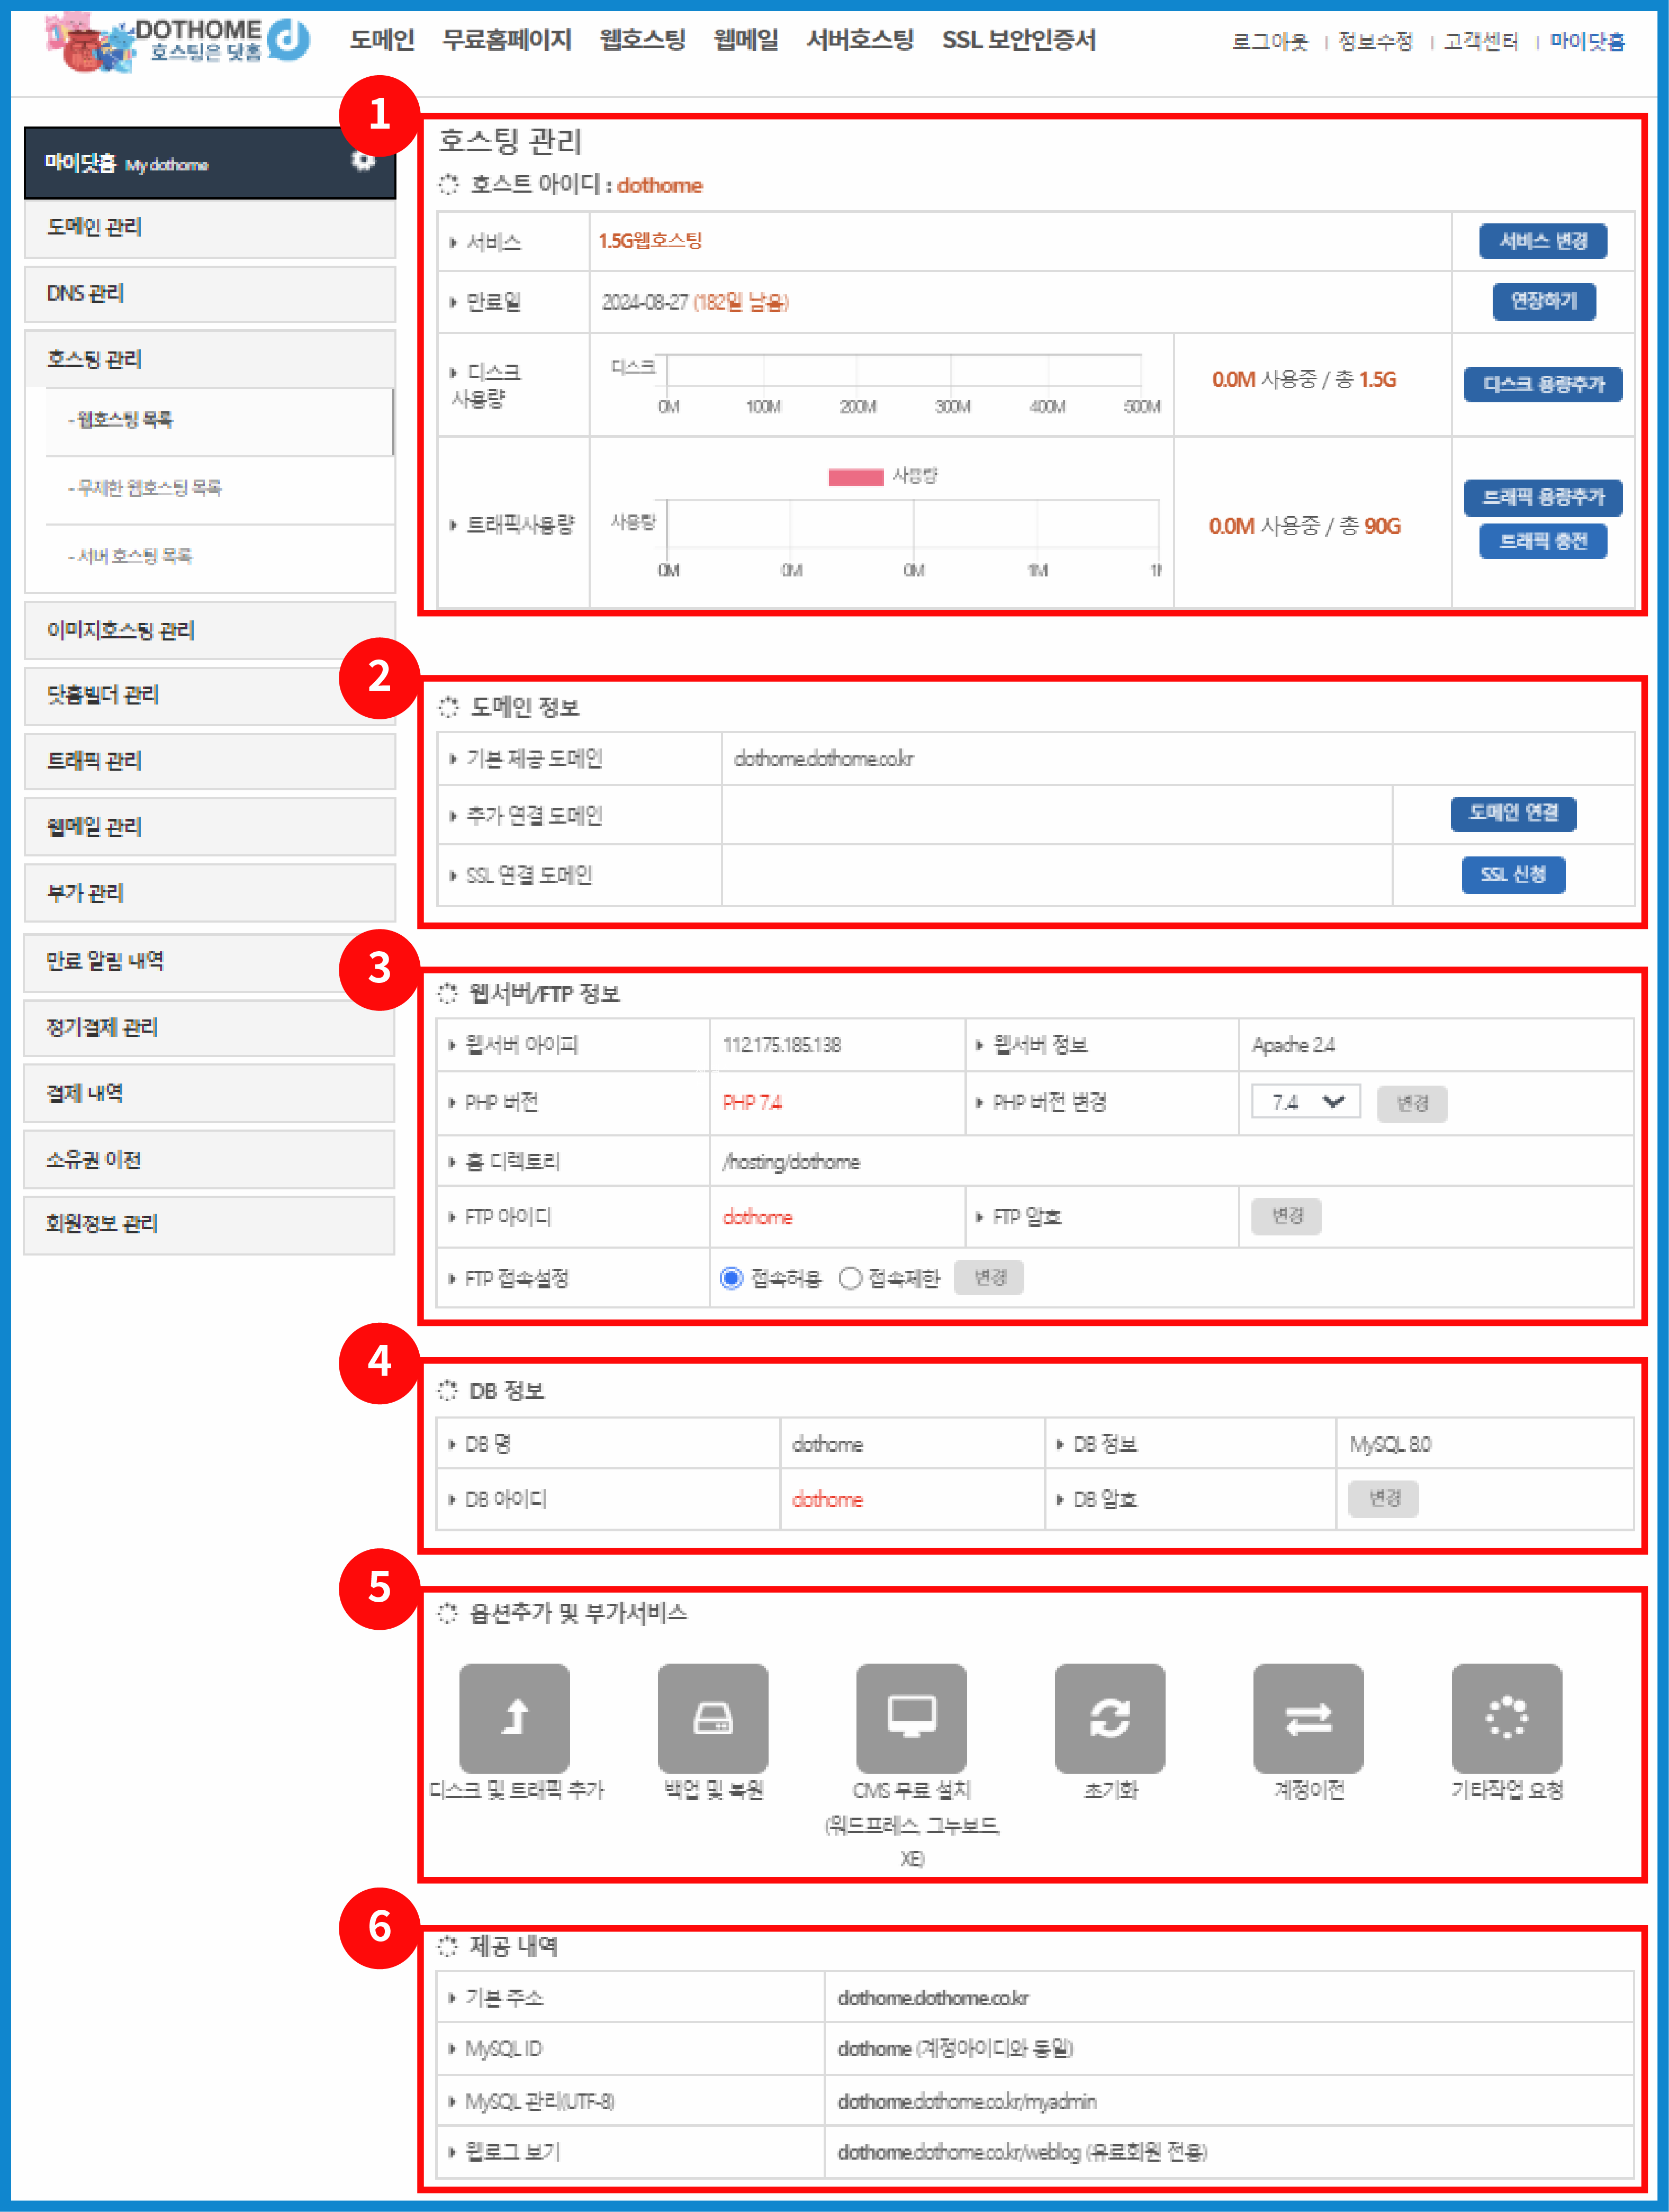The height and width of the screenshot is (2212, 1669).
Task: Open the PHP version 7.4 dropdown
Action: pyautogui.click(x=1305, y=1102)
